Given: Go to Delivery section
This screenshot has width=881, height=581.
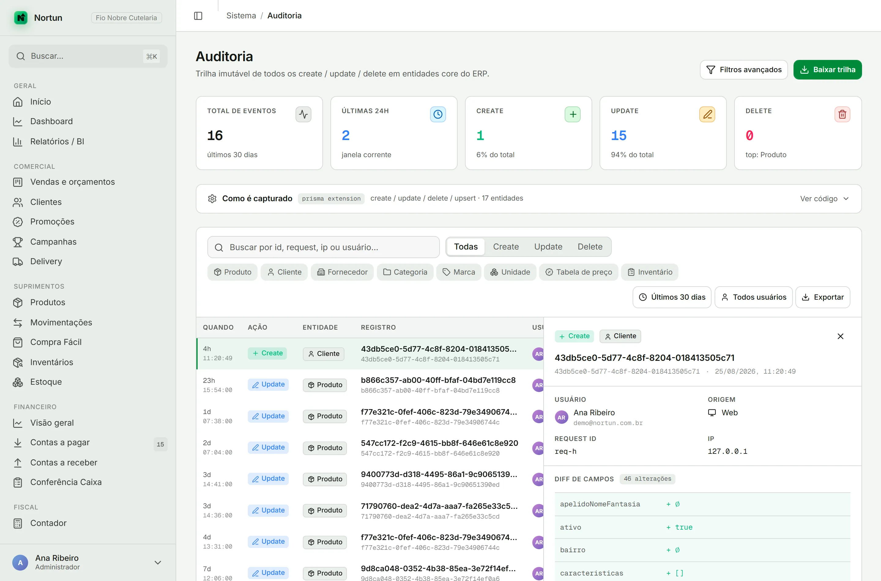Looking at the screenshot, I should tap(88, 261).
